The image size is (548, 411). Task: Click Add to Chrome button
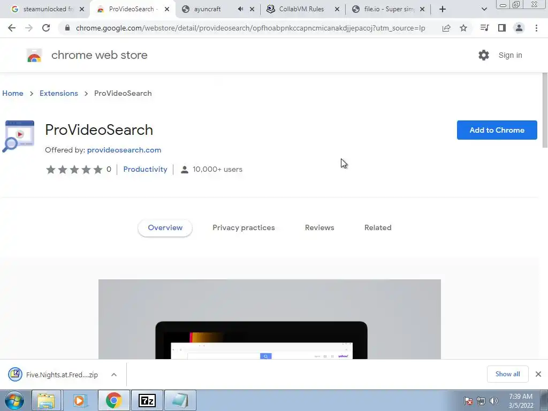click(x=497, y=130)
